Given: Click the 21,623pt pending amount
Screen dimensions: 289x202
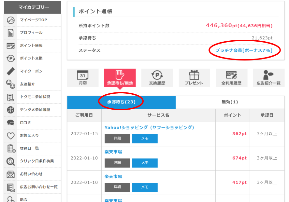Looking at the screenshot, I should click(262, 38).
